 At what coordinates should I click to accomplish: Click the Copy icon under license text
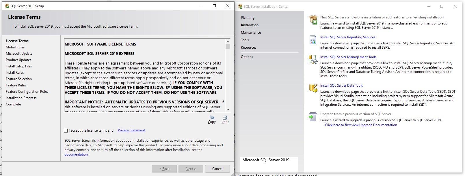click(x=212, y=118)
